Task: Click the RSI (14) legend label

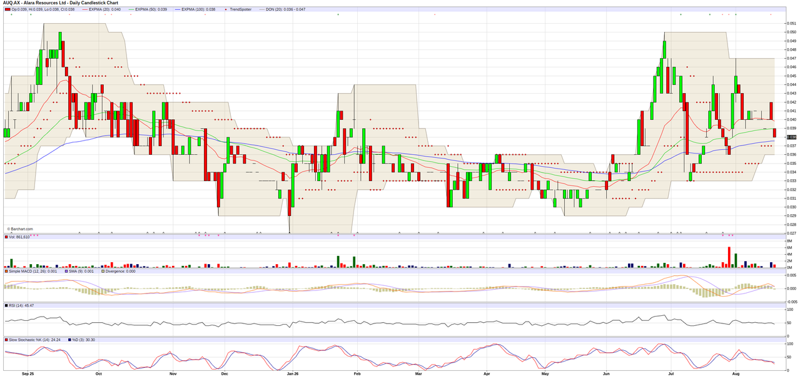Action: pos(23,305)
